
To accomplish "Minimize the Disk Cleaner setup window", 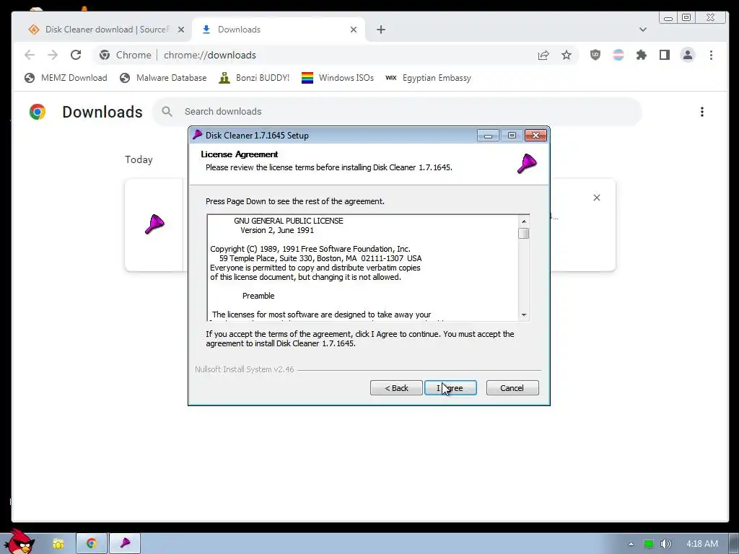I will (489, 136).
